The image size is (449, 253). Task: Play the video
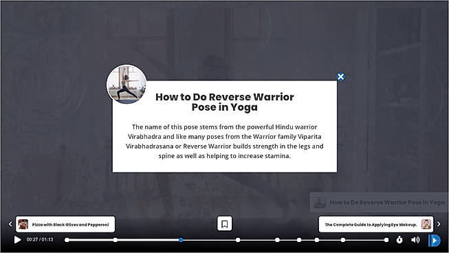[17, 239]
